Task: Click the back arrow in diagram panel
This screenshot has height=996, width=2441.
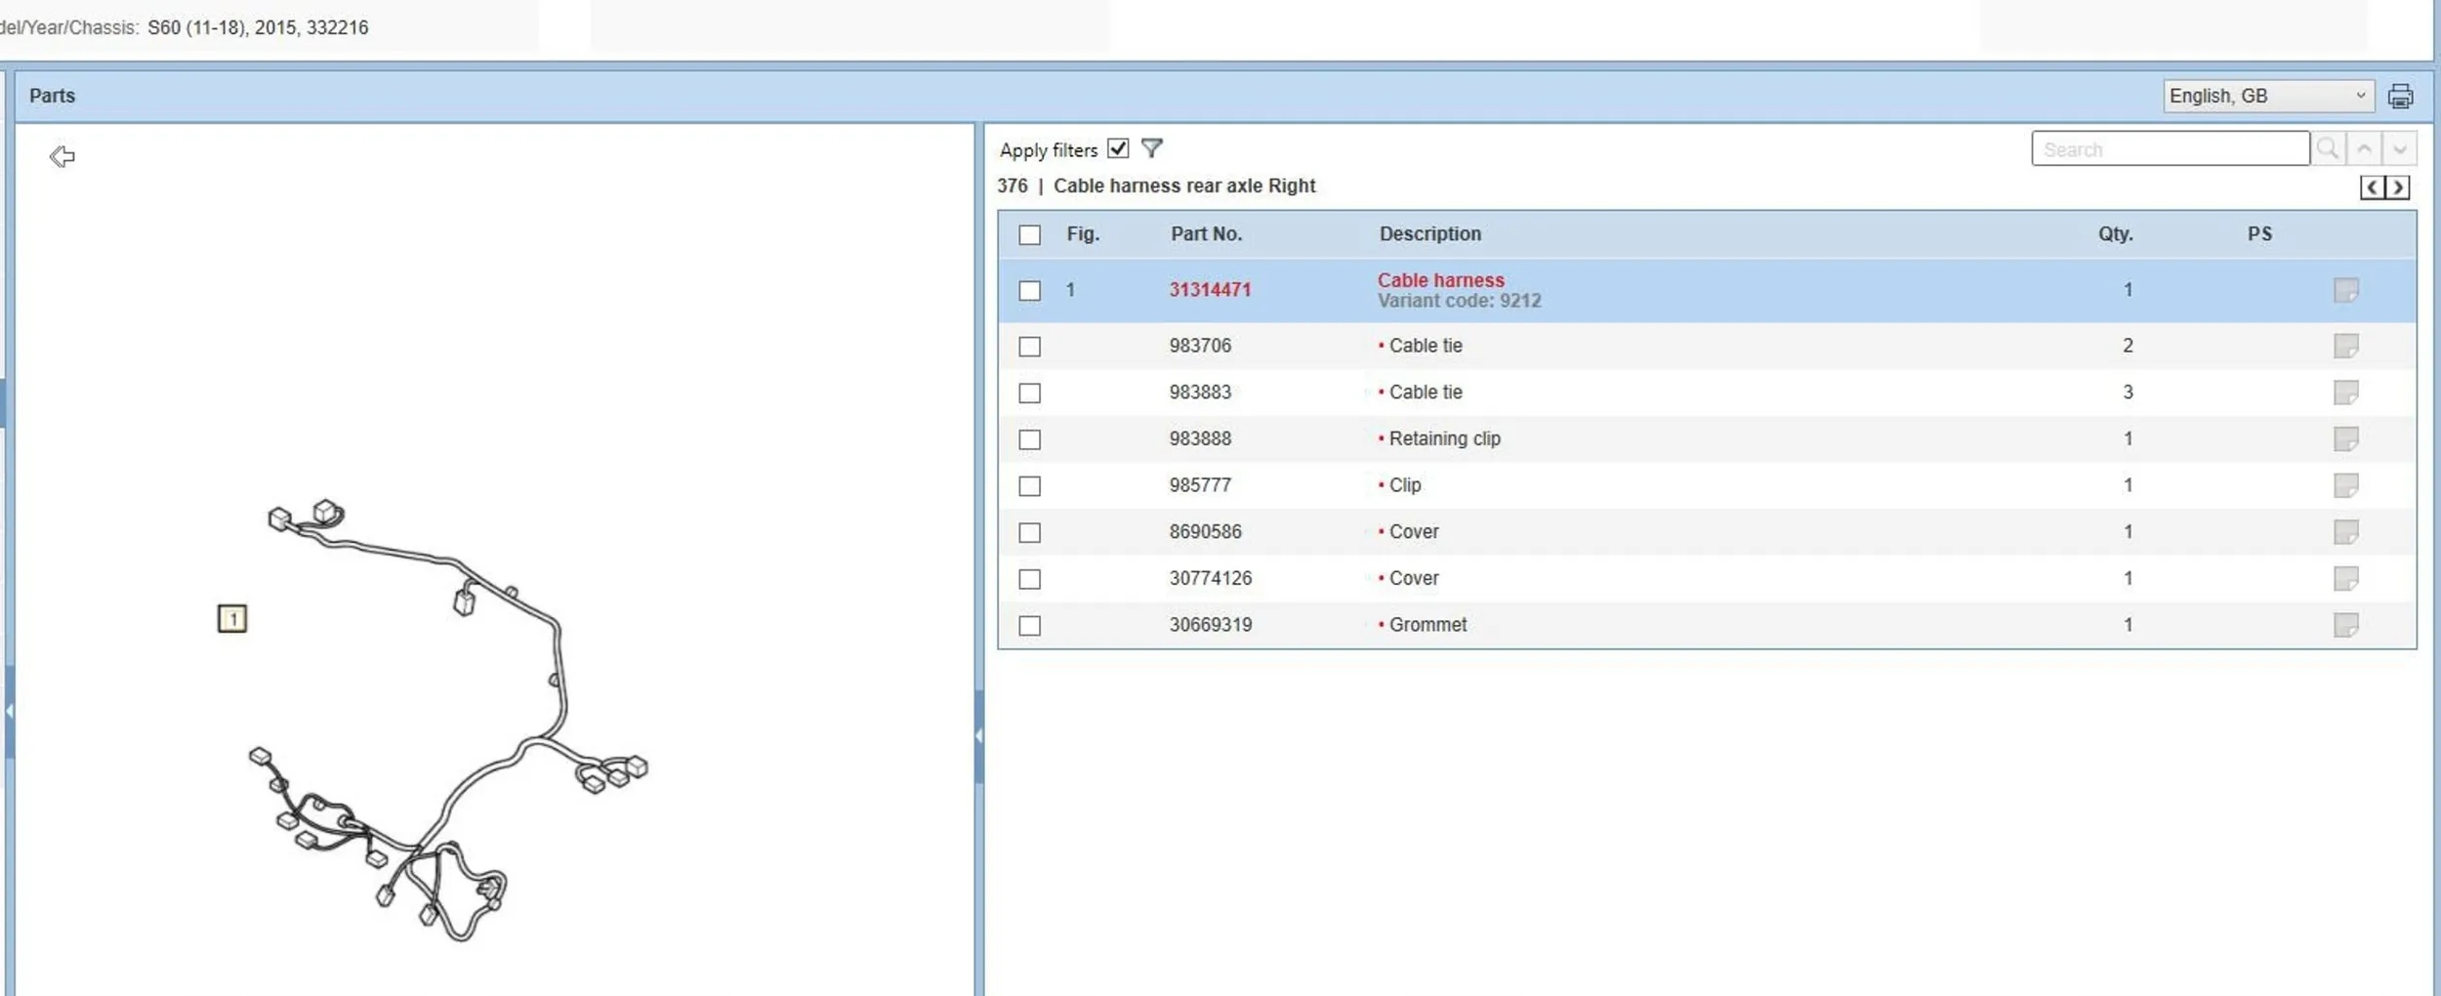Action: pos(62,156)
